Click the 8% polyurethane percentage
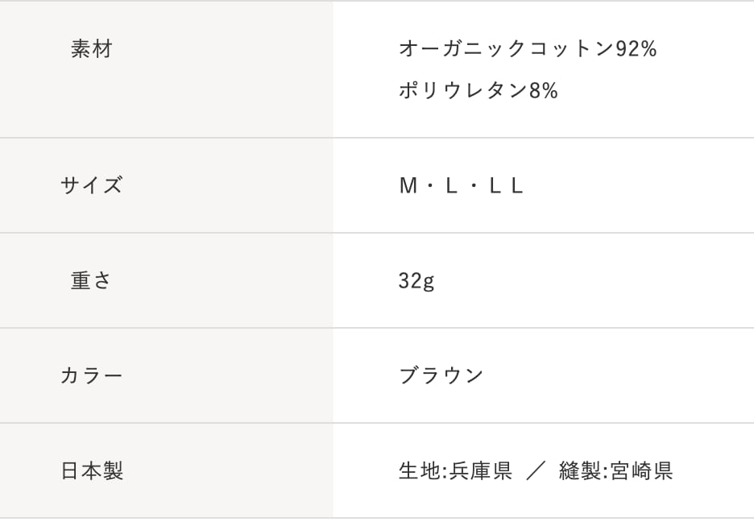Viewport: 754px width, 522px height. 544,91
